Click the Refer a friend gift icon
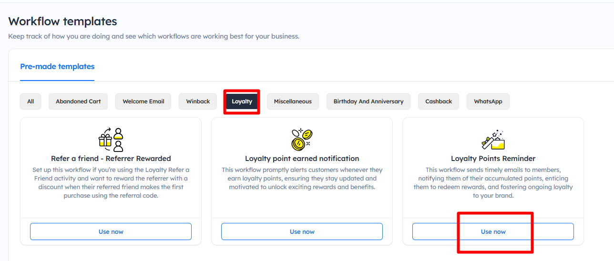This screenshot has width=614, height=261. 111,139
